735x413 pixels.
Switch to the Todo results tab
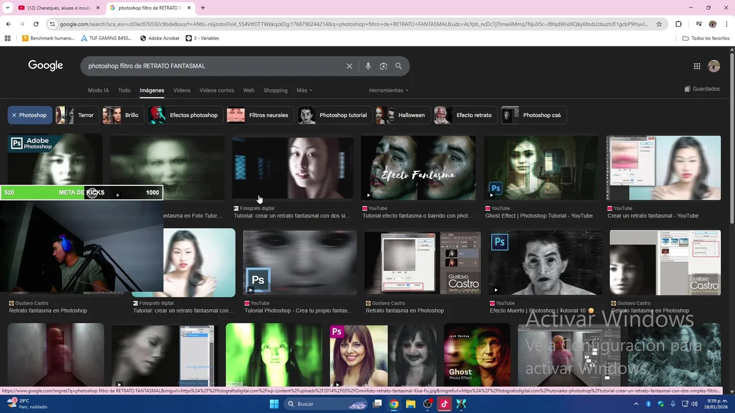[x=124, y=91]
